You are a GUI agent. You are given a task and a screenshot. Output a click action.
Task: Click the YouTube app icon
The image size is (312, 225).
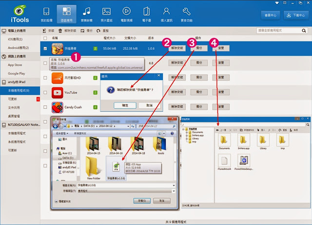click(58, 93)
